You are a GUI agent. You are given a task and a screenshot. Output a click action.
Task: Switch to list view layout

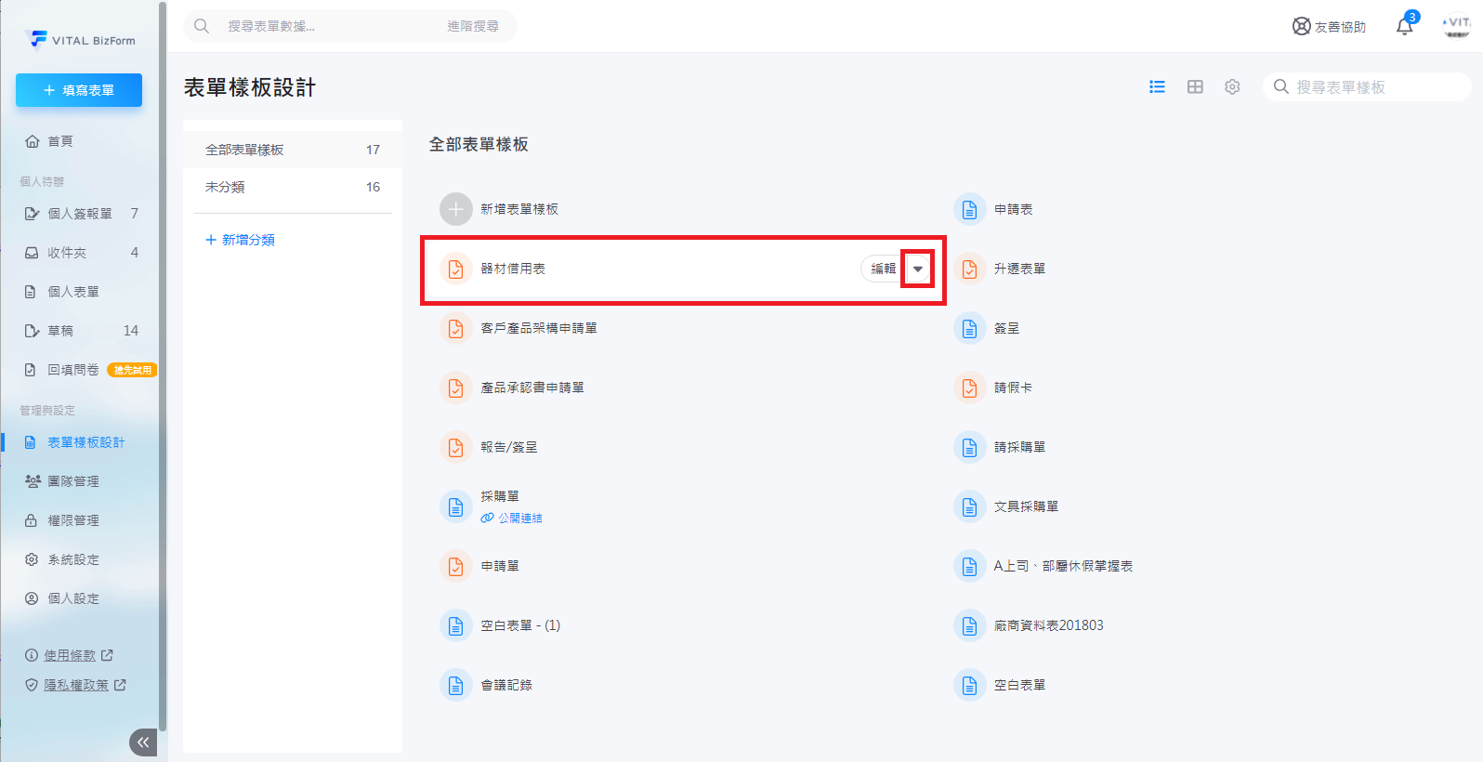[1157, 86]
